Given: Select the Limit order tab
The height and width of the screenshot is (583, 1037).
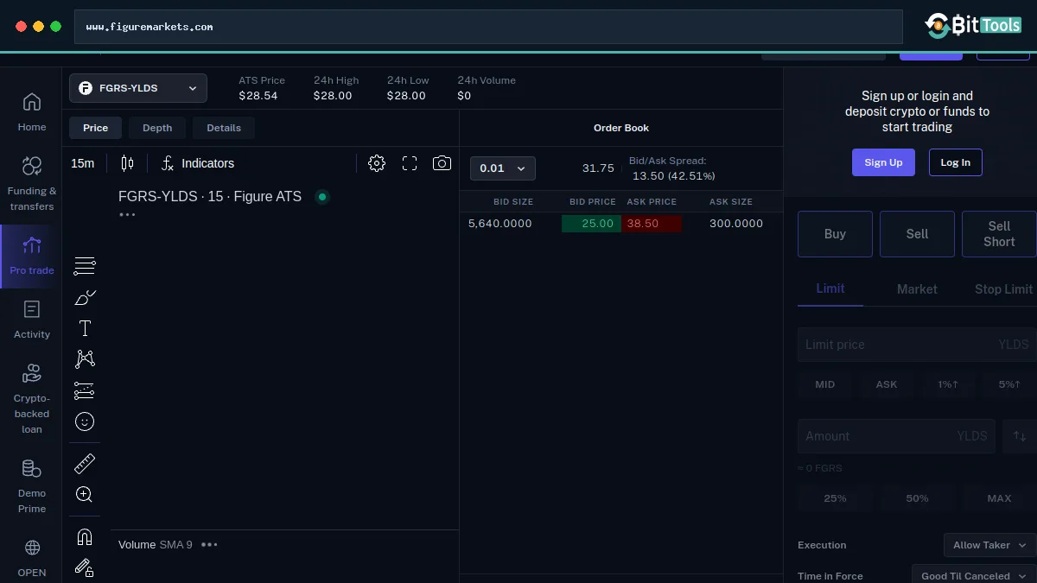Looking at the screenshot, I should point(830,288).
